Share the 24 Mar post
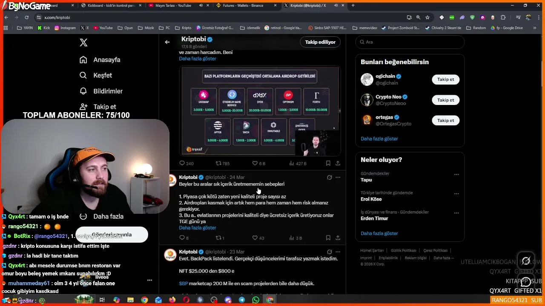The width and height of the screenshot is (545, 306). click(x=338, y=238)
